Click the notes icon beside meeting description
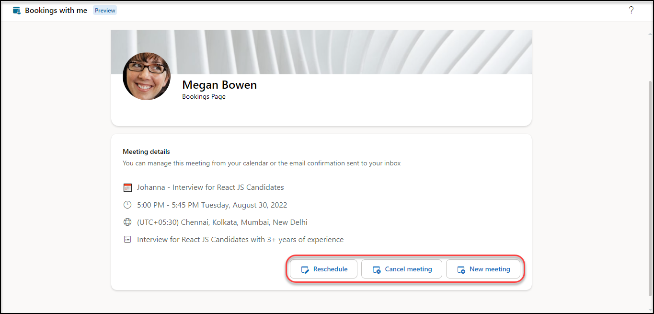The height and width of the screenshot is (314, 654). [127, 239]
